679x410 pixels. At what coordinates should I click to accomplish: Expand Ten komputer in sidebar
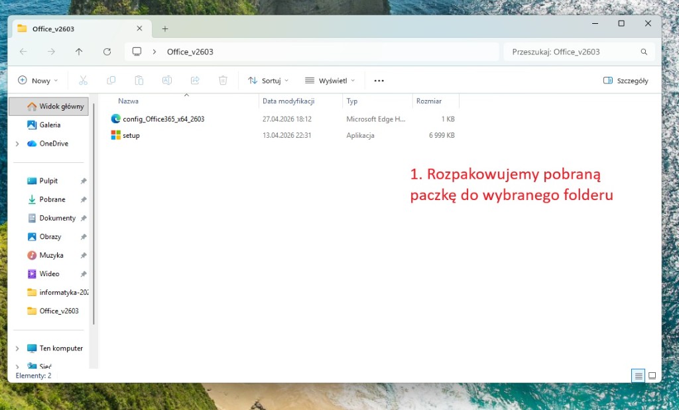coord(17,348)
